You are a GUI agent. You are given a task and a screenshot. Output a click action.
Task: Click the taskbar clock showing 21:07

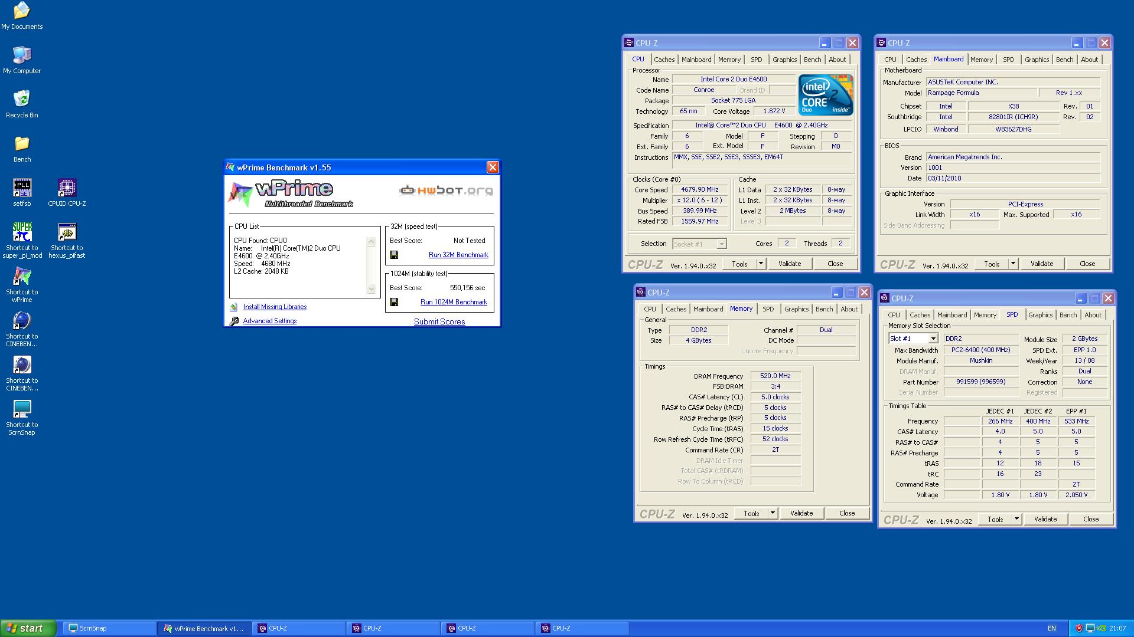point(1117,628)
